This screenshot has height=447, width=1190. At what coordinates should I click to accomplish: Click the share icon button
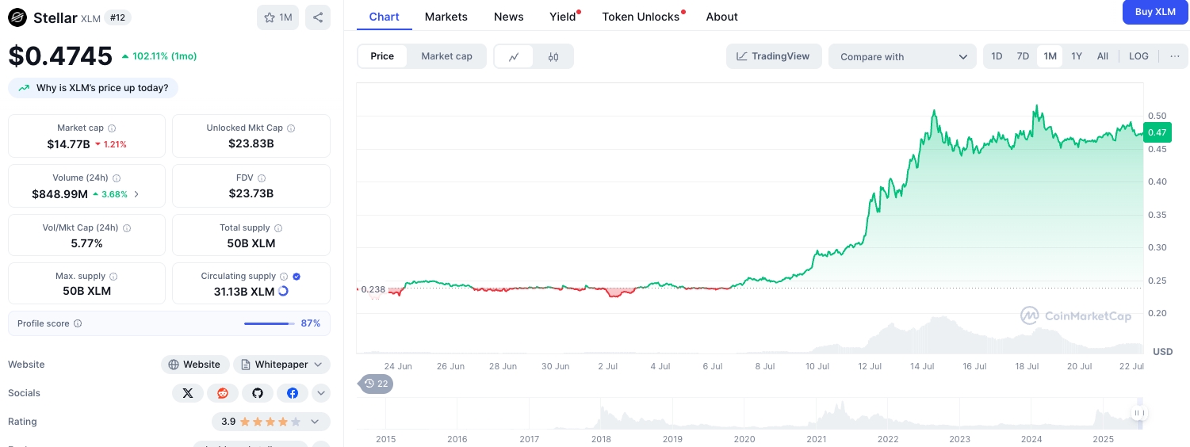(318, 17)
